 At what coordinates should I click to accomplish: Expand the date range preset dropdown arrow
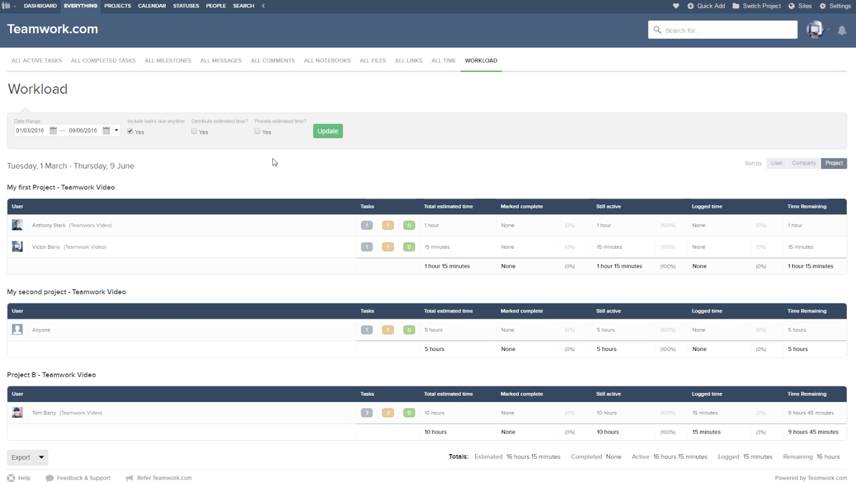tap(116, 131)
